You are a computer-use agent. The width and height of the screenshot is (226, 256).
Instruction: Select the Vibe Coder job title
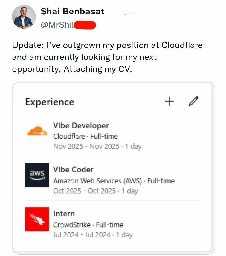pos(73,170)
